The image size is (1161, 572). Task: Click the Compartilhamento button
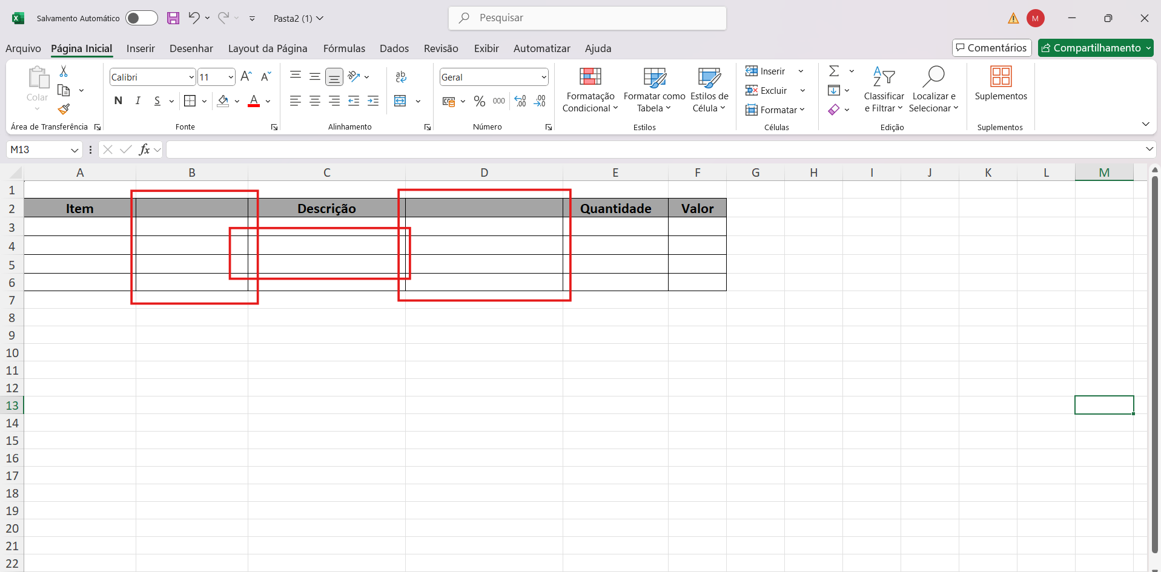click(1096, 48)
